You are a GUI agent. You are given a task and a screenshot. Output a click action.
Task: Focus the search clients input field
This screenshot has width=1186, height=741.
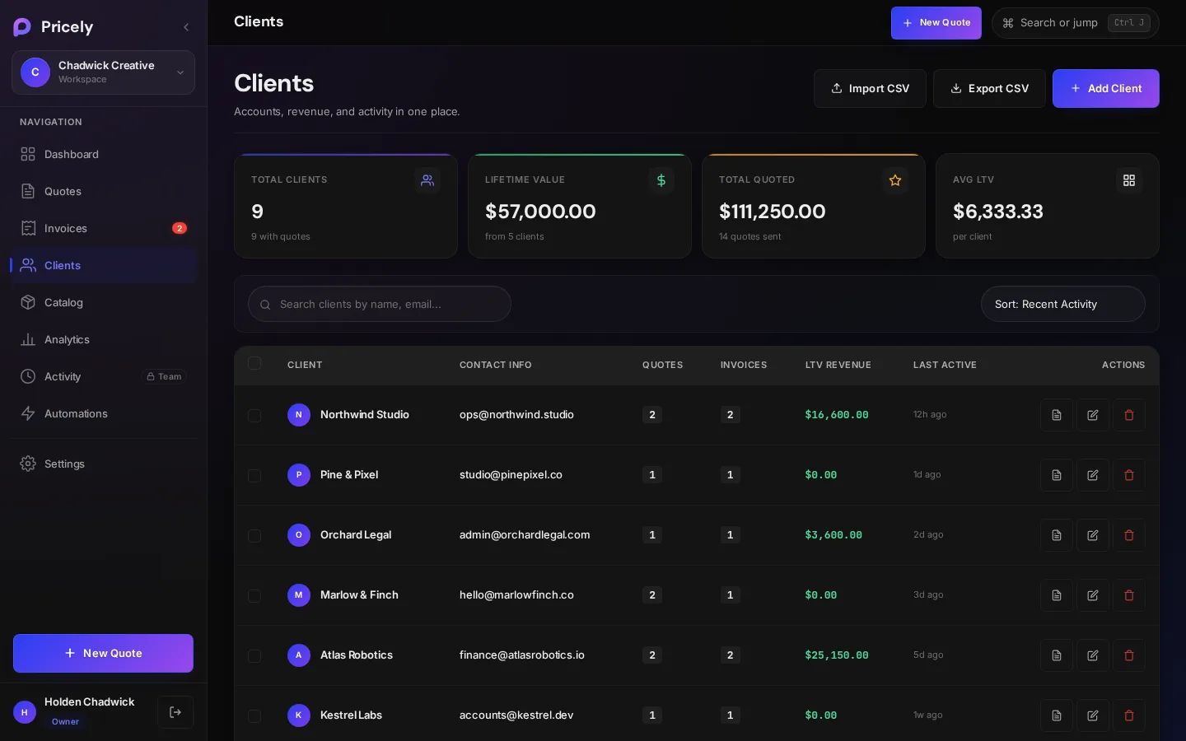(379, 304)
